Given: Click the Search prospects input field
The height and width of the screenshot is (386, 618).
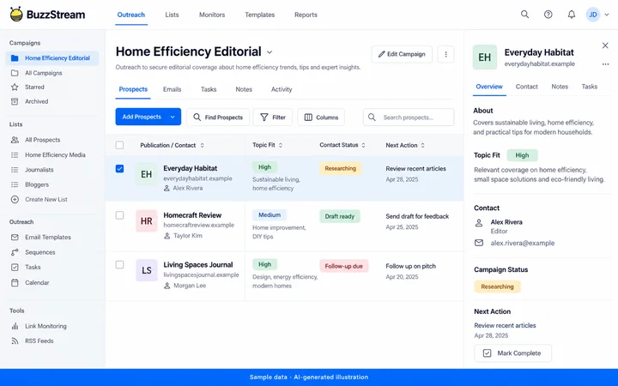Looking at the screenshot, I should [x=409, y=118].
